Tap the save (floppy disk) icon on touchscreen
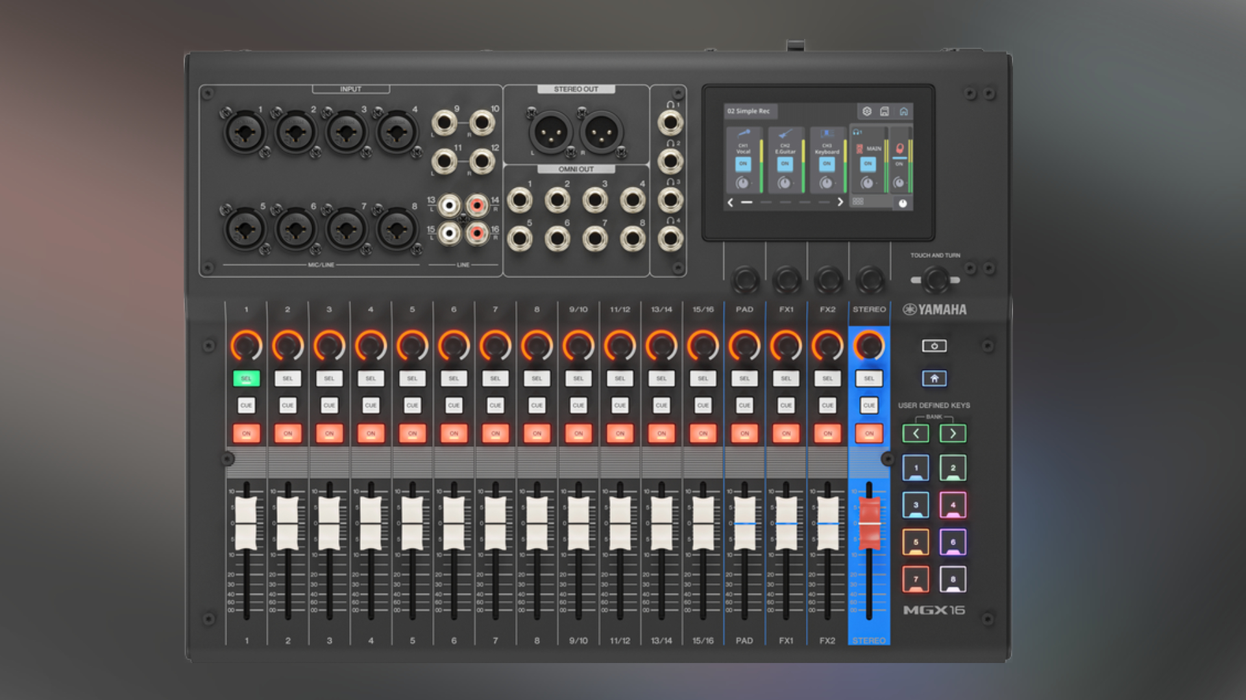 [884, 112]
